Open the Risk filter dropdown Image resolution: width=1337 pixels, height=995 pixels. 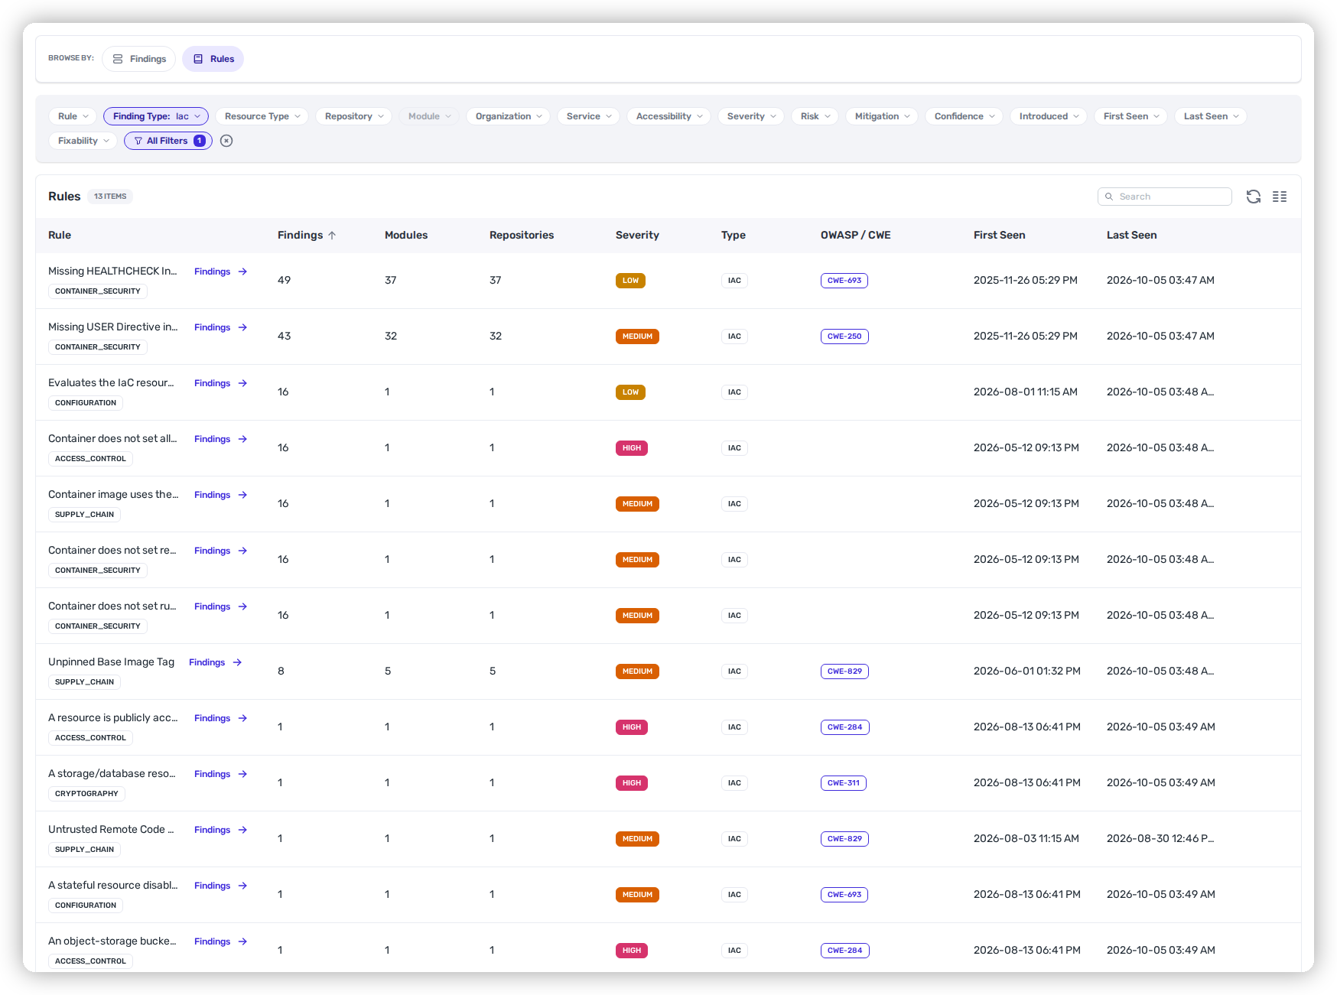[x=815, y=116]
